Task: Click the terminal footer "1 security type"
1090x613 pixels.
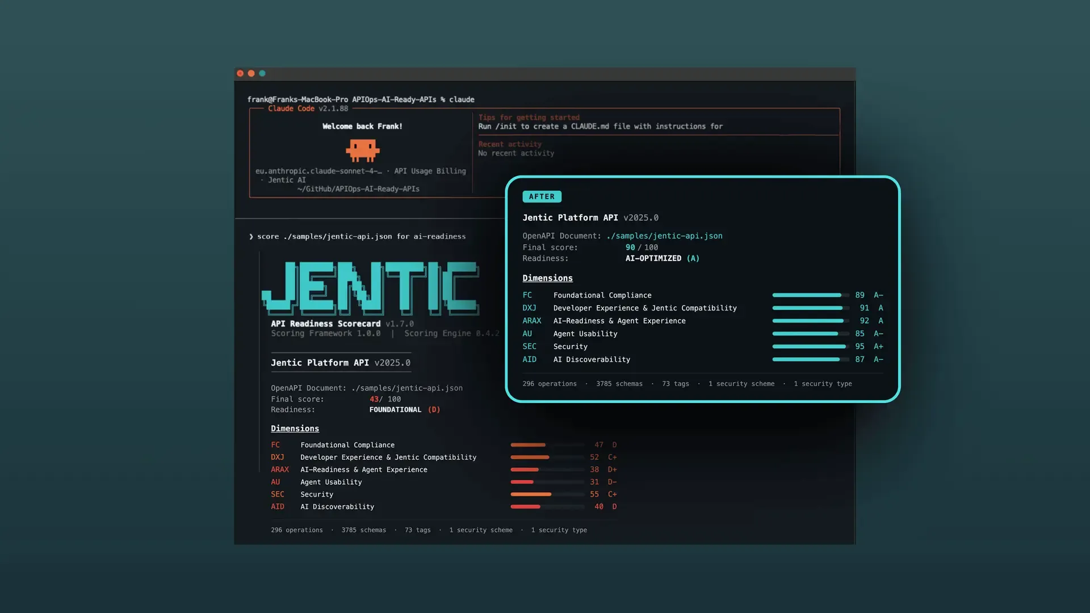Action: coord(559,530)
